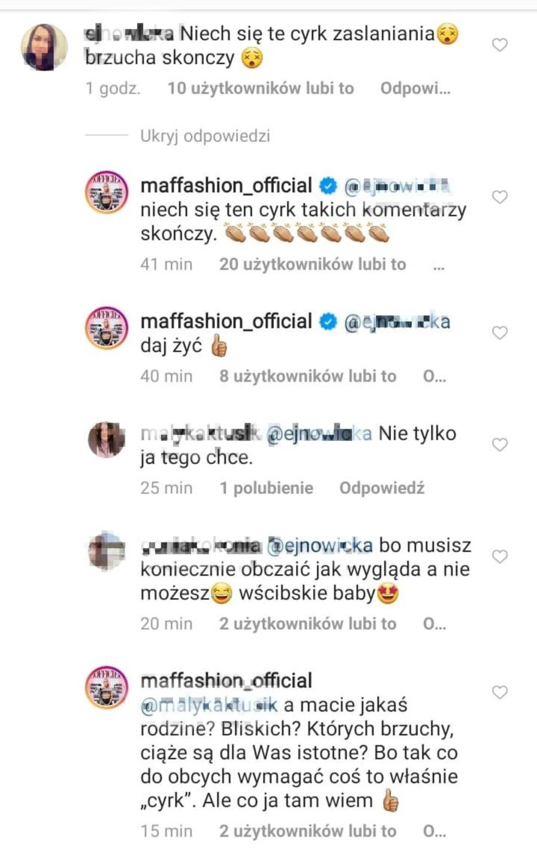
Task: Like the top comment about "cyrk zaslaniania brzucha"
Action: pos(499,45)
